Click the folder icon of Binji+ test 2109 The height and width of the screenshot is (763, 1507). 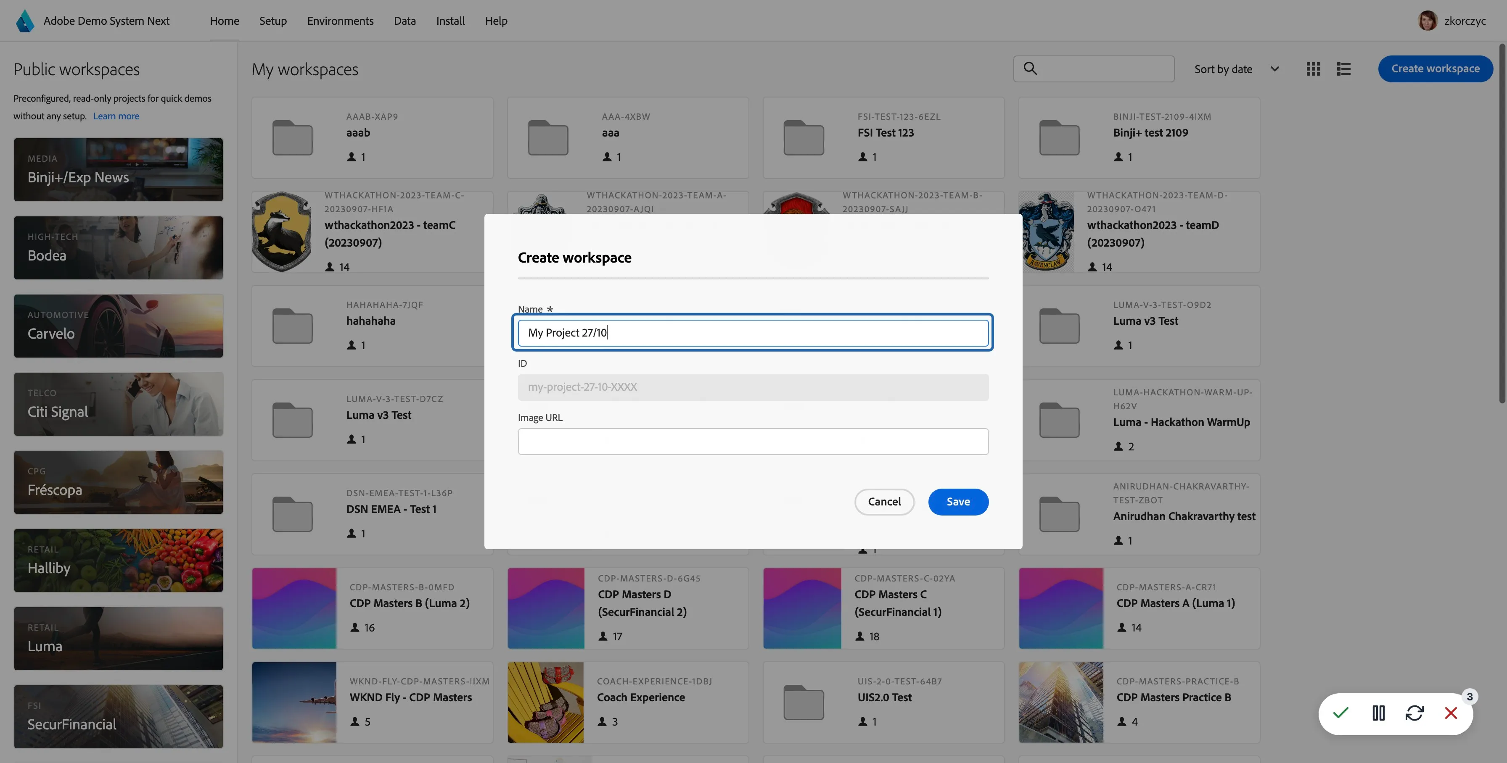[1060, 138]
